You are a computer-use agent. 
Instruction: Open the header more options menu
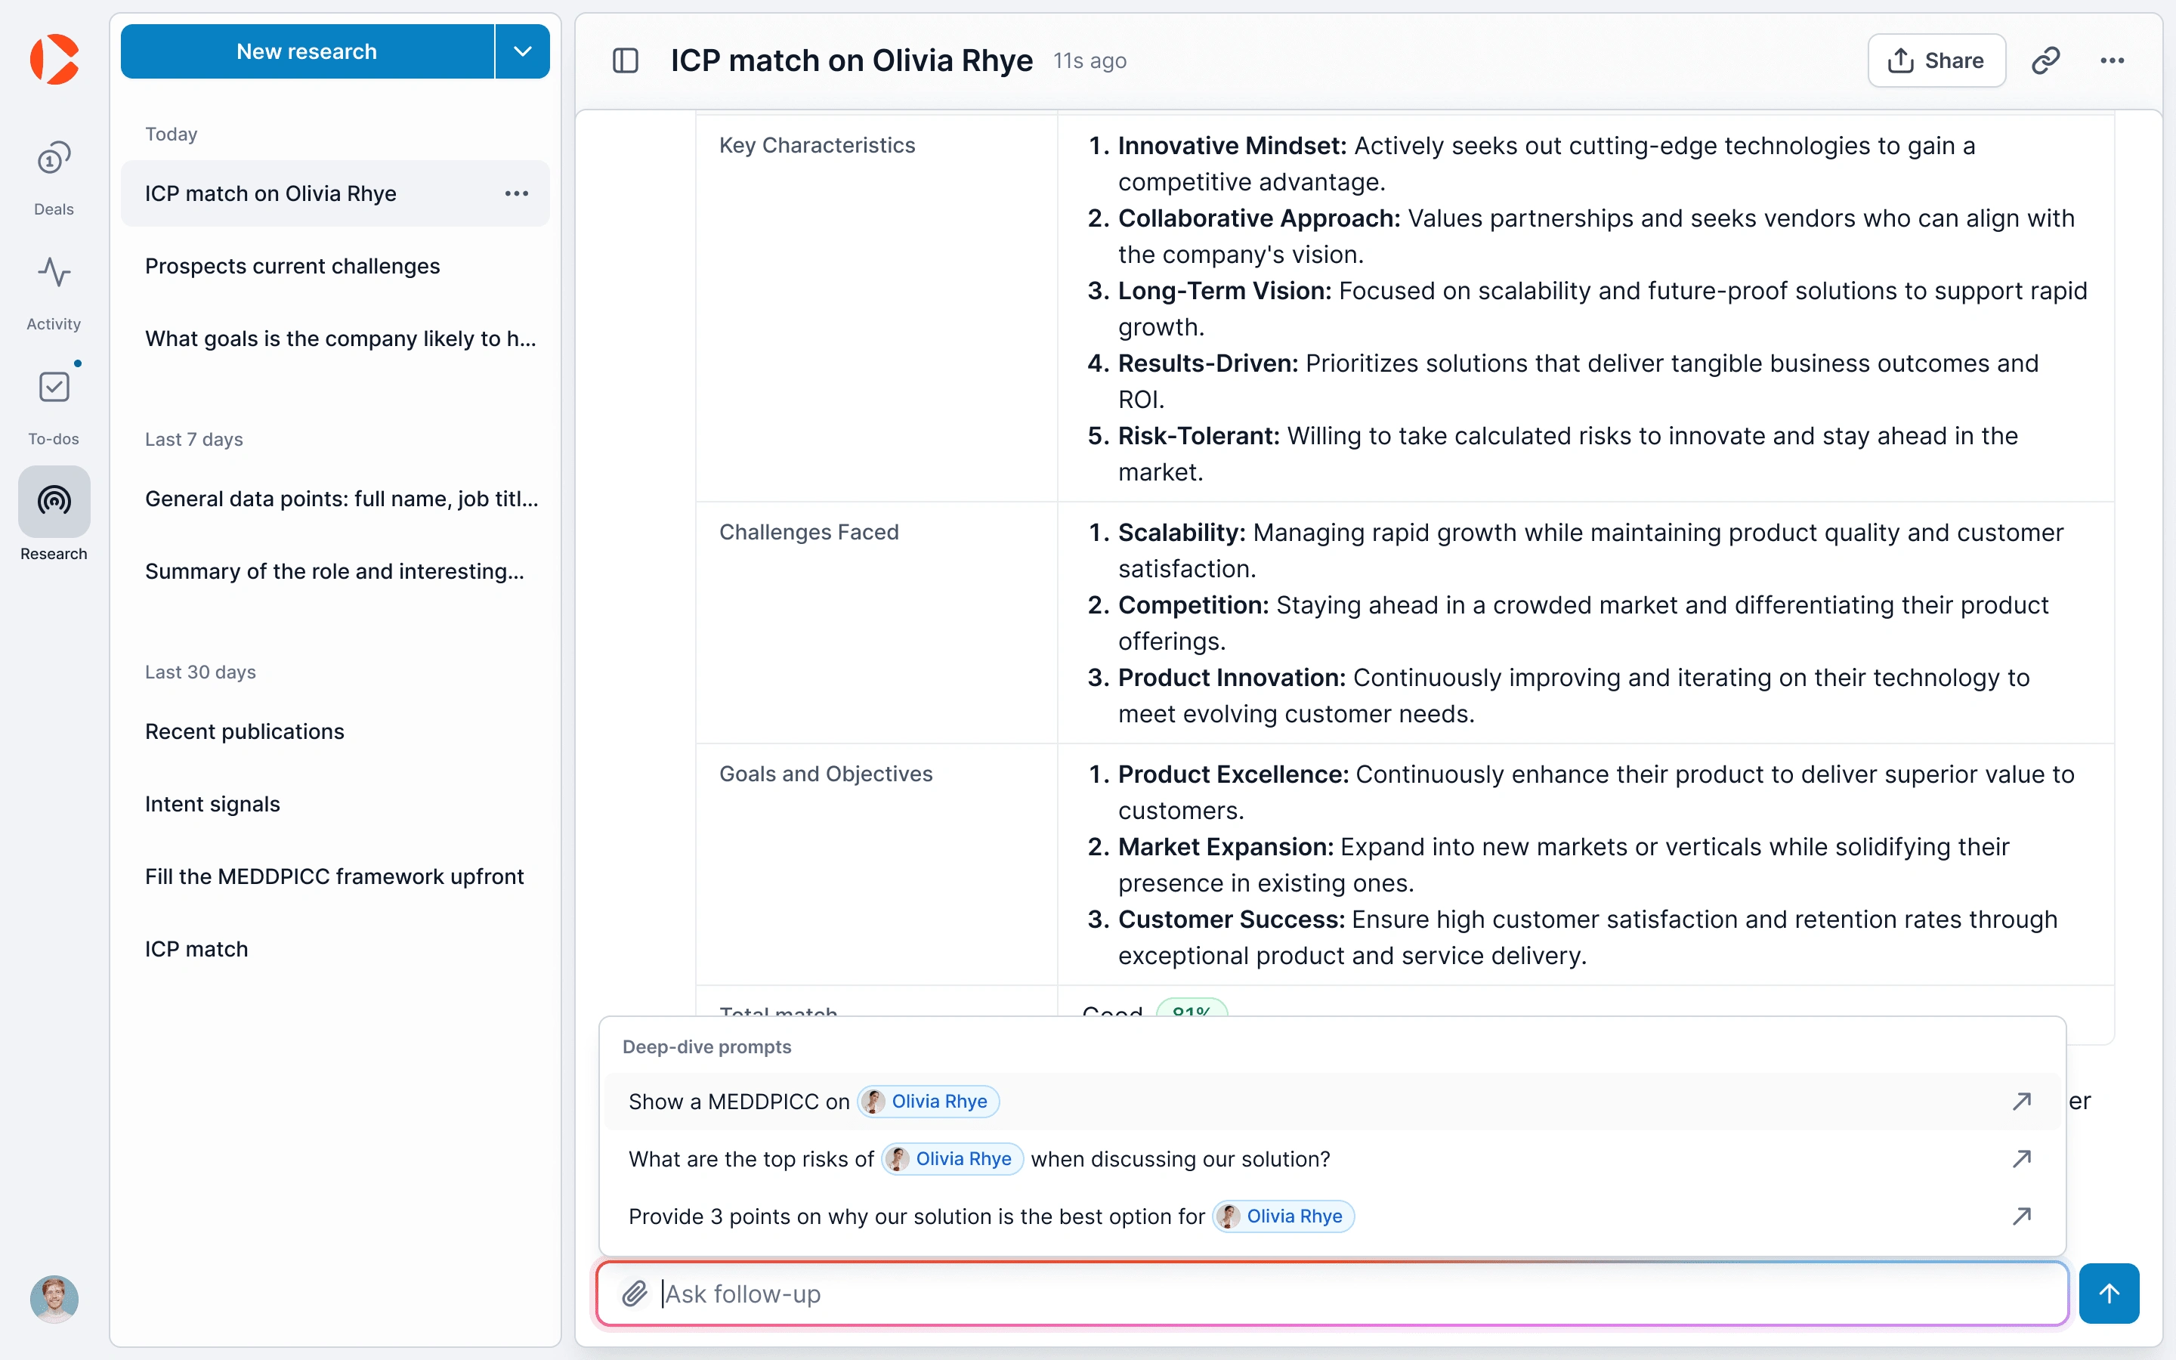click(x=2111, y=60)
